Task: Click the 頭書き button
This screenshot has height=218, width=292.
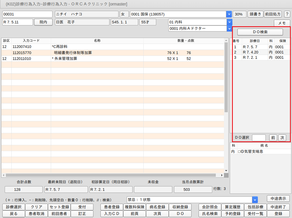Action: (x=255, y=14)
